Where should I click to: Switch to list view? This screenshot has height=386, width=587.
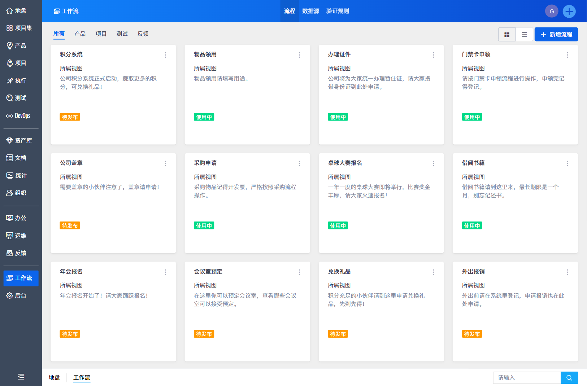tap(524, 35)
